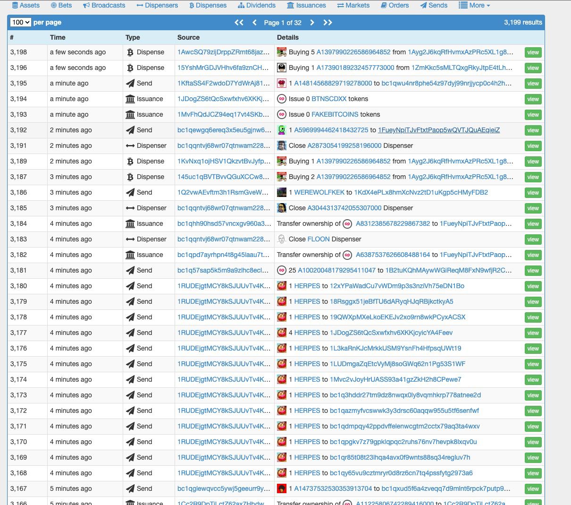Screen dimensions: 571x505
Task: Open source bc1qglewqvcc5ywj5geeurr9y in row 3,167
Action: click(224, 489)
